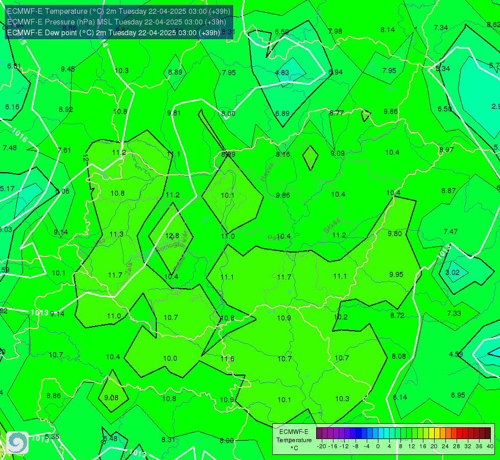500x460 pixels.
Task: Click the 7.98 temperature value
Action: click(335, 31)
